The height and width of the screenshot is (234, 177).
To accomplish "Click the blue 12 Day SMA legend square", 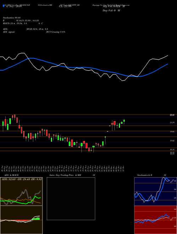I will [x=4, y=6].
